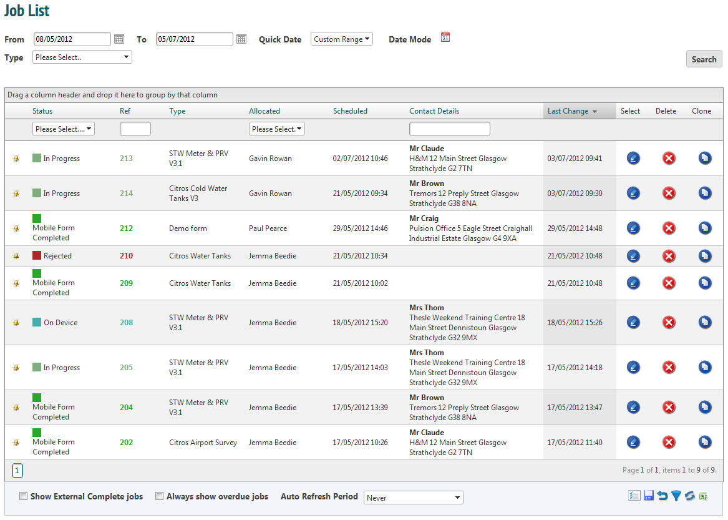Click the undo arrow icon
Screen dimensions: 728x520
662,496
